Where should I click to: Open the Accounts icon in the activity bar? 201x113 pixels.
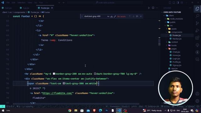click(197, 94)
